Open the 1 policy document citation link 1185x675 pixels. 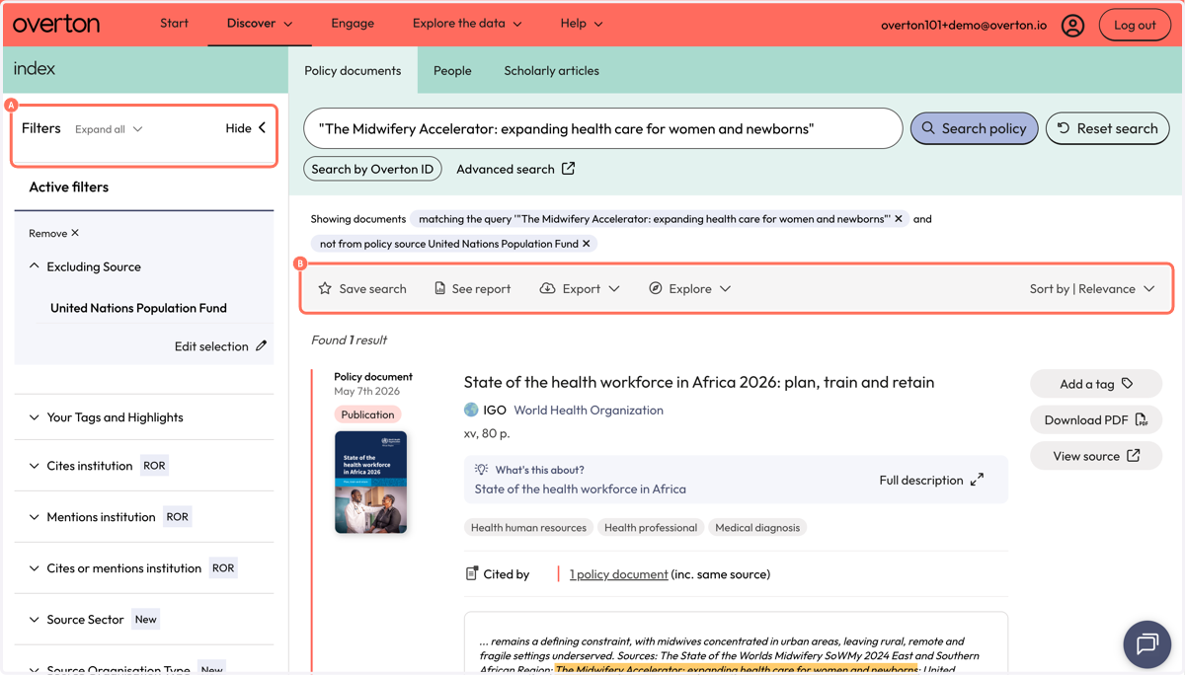(618, 573)
